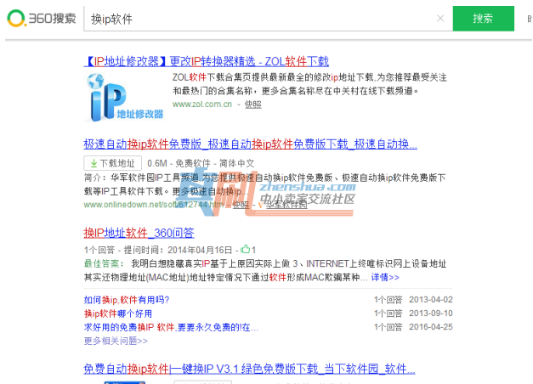
Task: Open 更多相关问题>> link
Action: pos(116,341)
